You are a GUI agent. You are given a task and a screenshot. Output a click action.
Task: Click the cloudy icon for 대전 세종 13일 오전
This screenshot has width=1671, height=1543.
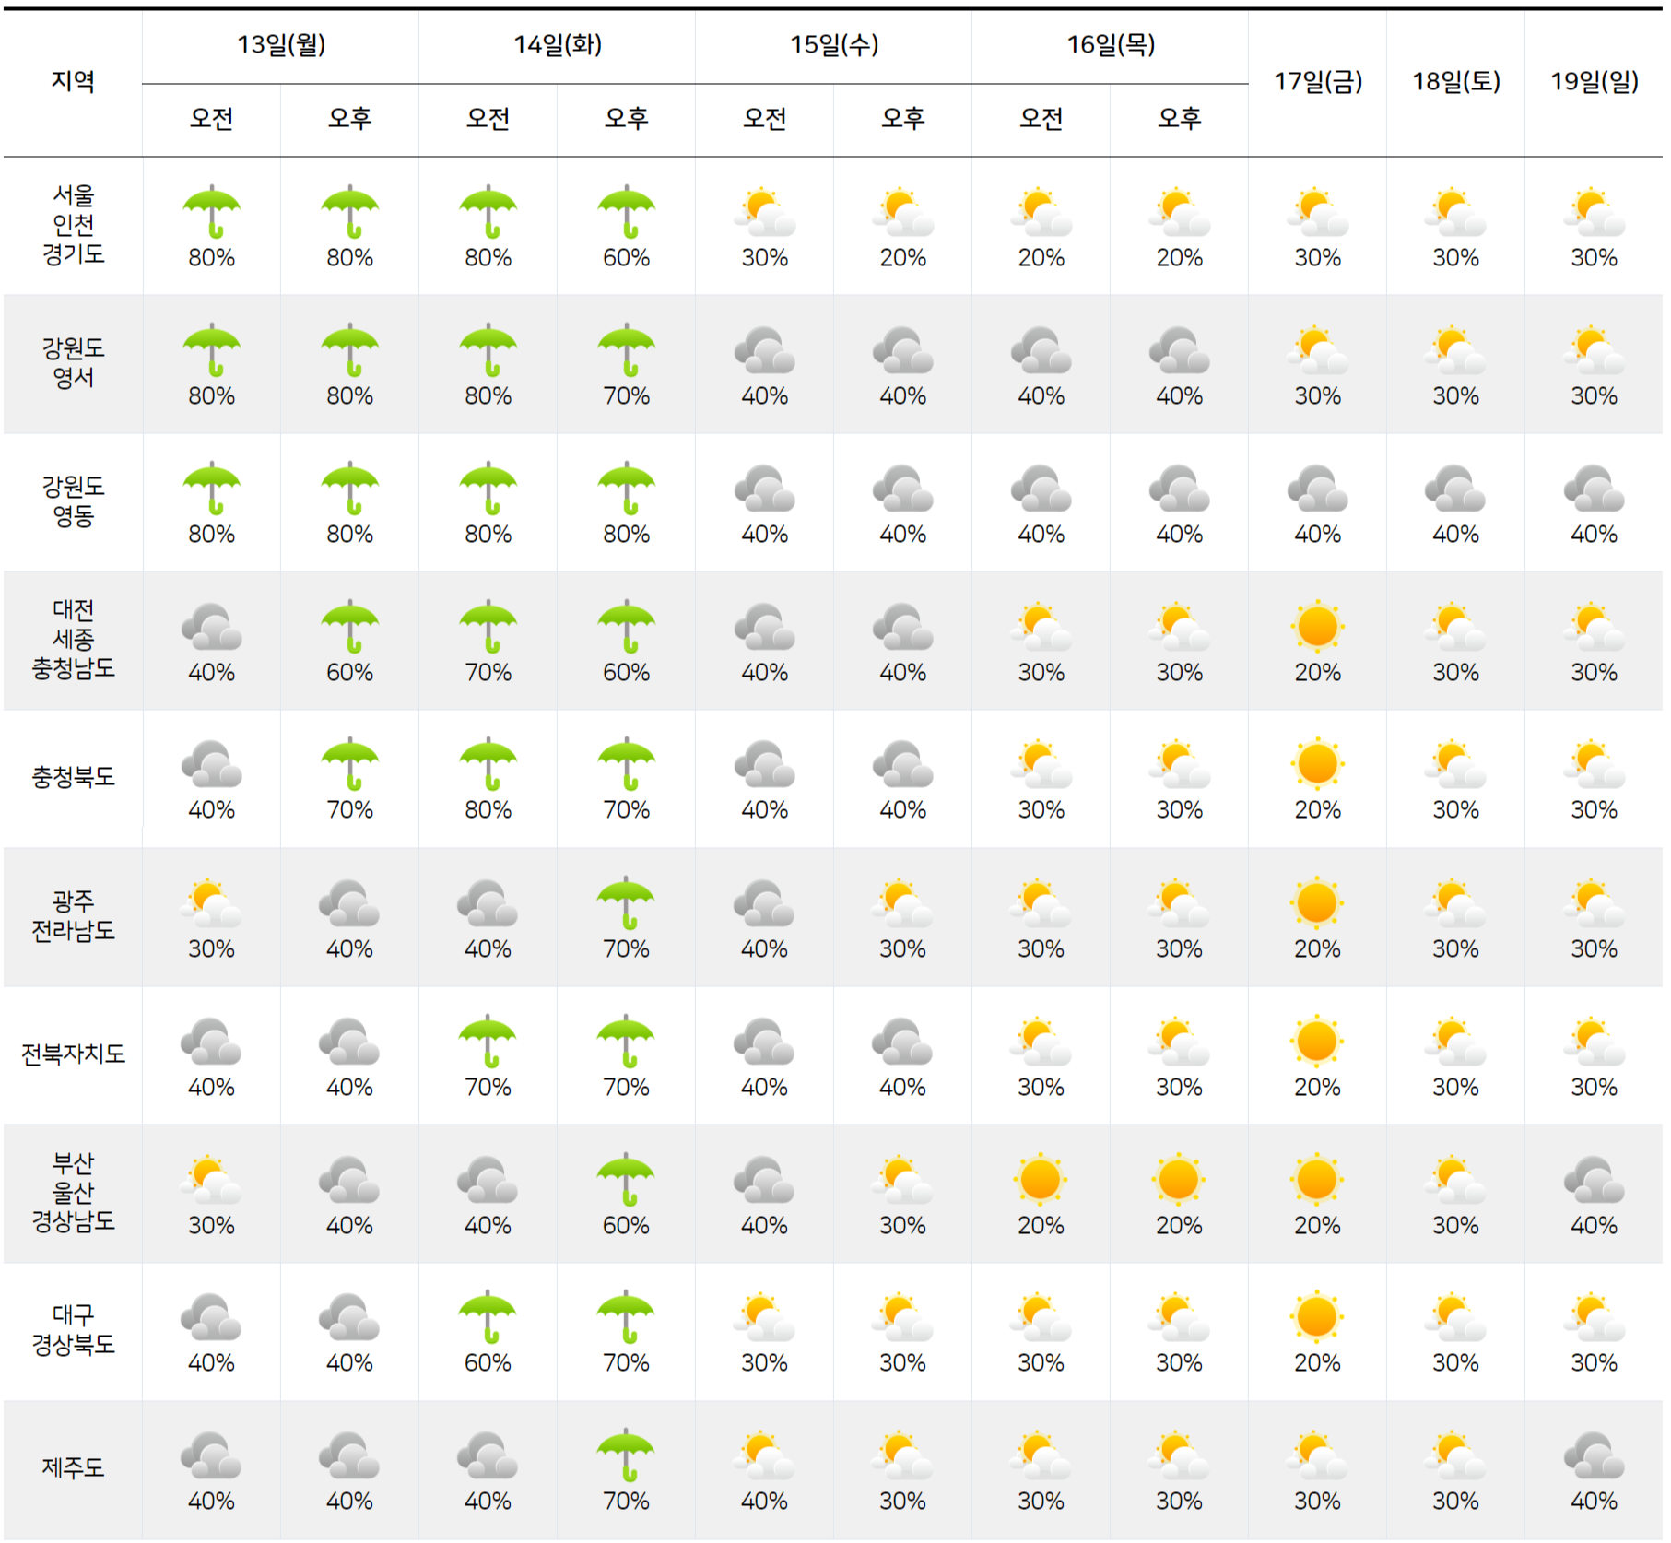click(211, 627)
